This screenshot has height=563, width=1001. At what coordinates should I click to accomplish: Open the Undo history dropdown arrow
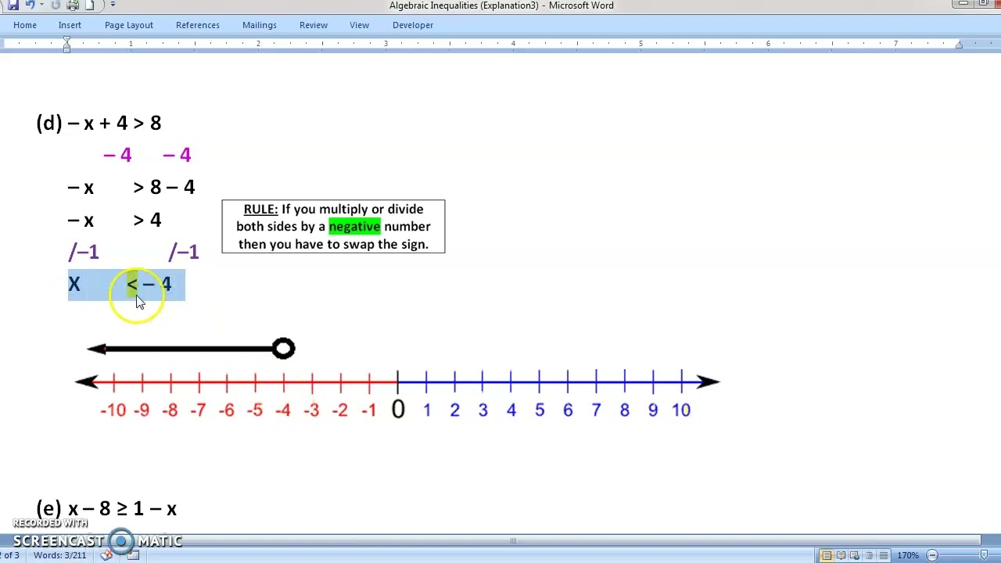(41, 5)
